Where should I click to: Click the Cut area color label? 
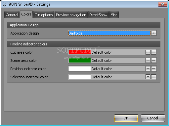coord(21,52)
